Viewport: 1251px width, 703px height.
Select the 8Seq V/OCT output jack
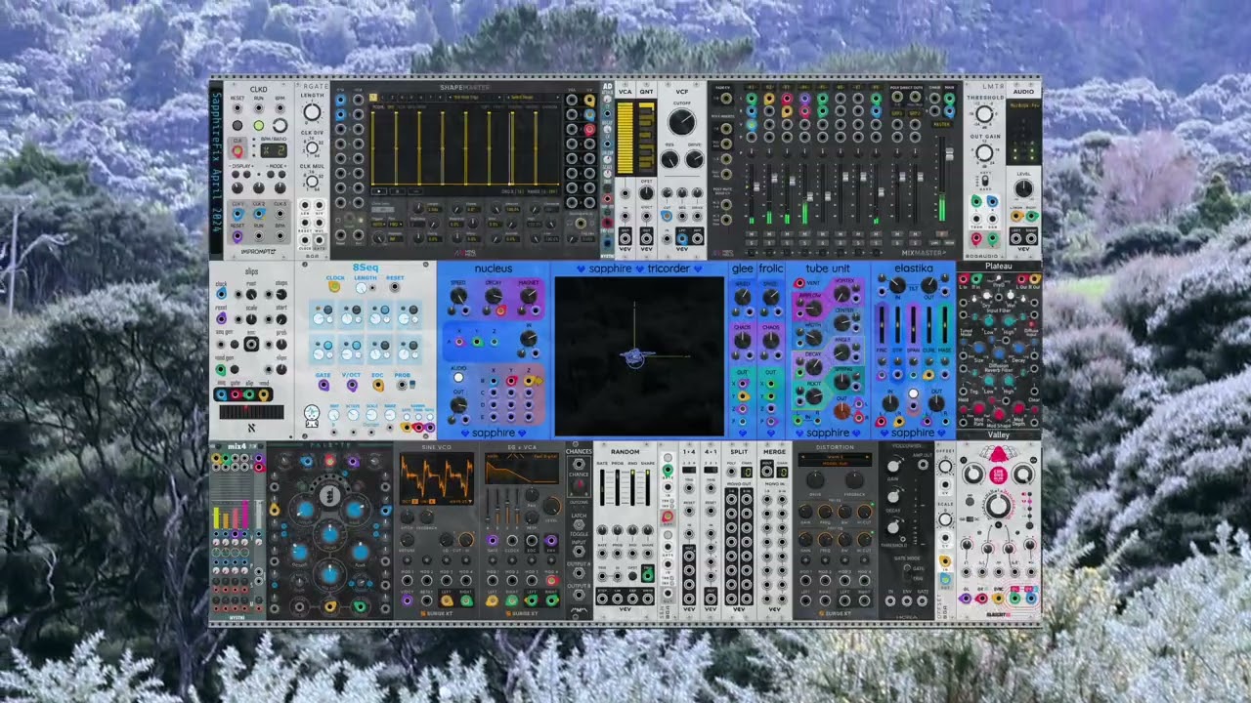click(x=352, y=385)
